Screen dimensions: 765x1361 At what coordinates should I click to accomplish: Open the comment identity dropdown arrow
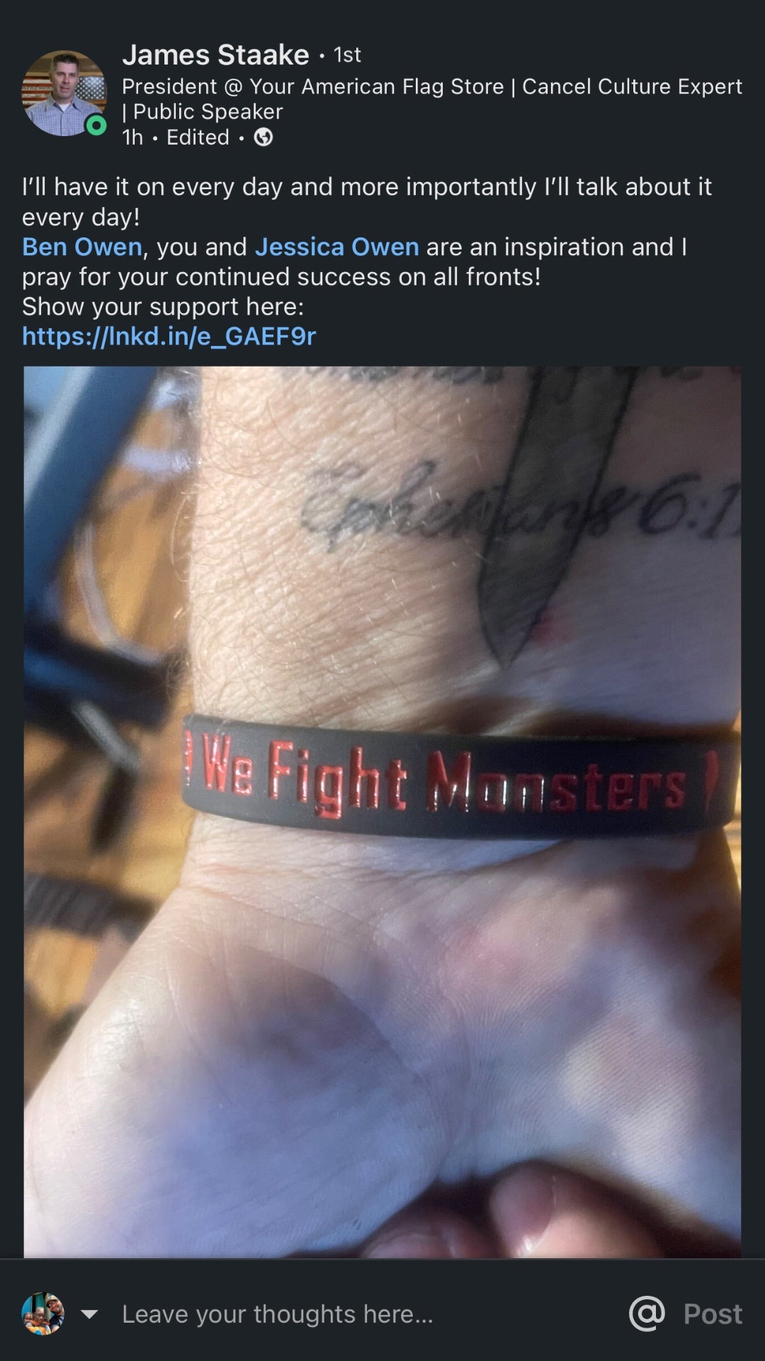89,1314
